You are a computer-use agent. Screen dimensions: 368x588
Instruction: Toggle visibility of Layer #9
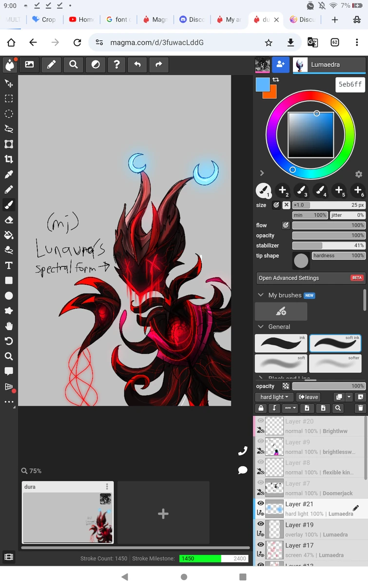tap(261, 441)
